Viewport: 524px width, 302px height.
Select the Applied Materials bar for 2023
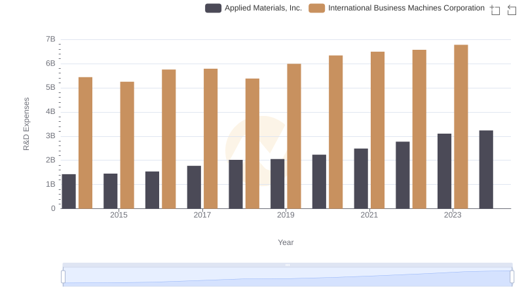tap(444, 171)
